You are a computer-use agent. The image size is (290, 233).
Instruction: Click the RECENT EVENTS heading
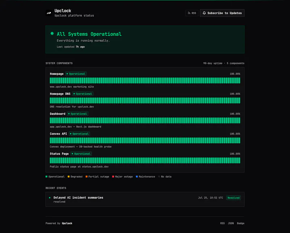point(56,188)
